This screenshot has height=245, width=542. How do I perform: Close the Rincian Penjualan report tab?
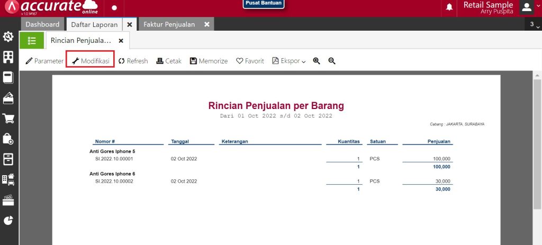tap(121, 40)
